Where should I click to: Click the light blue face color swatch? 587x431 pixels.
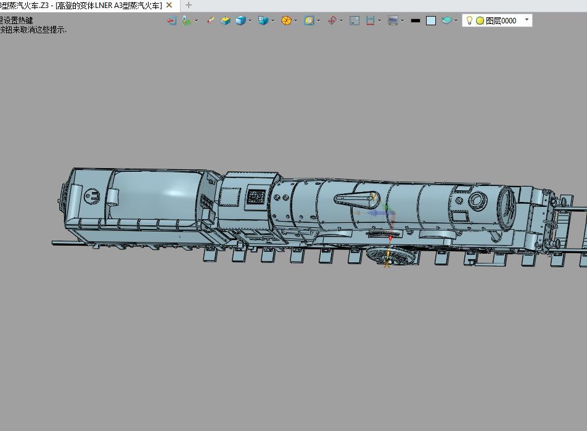(430, 20)
